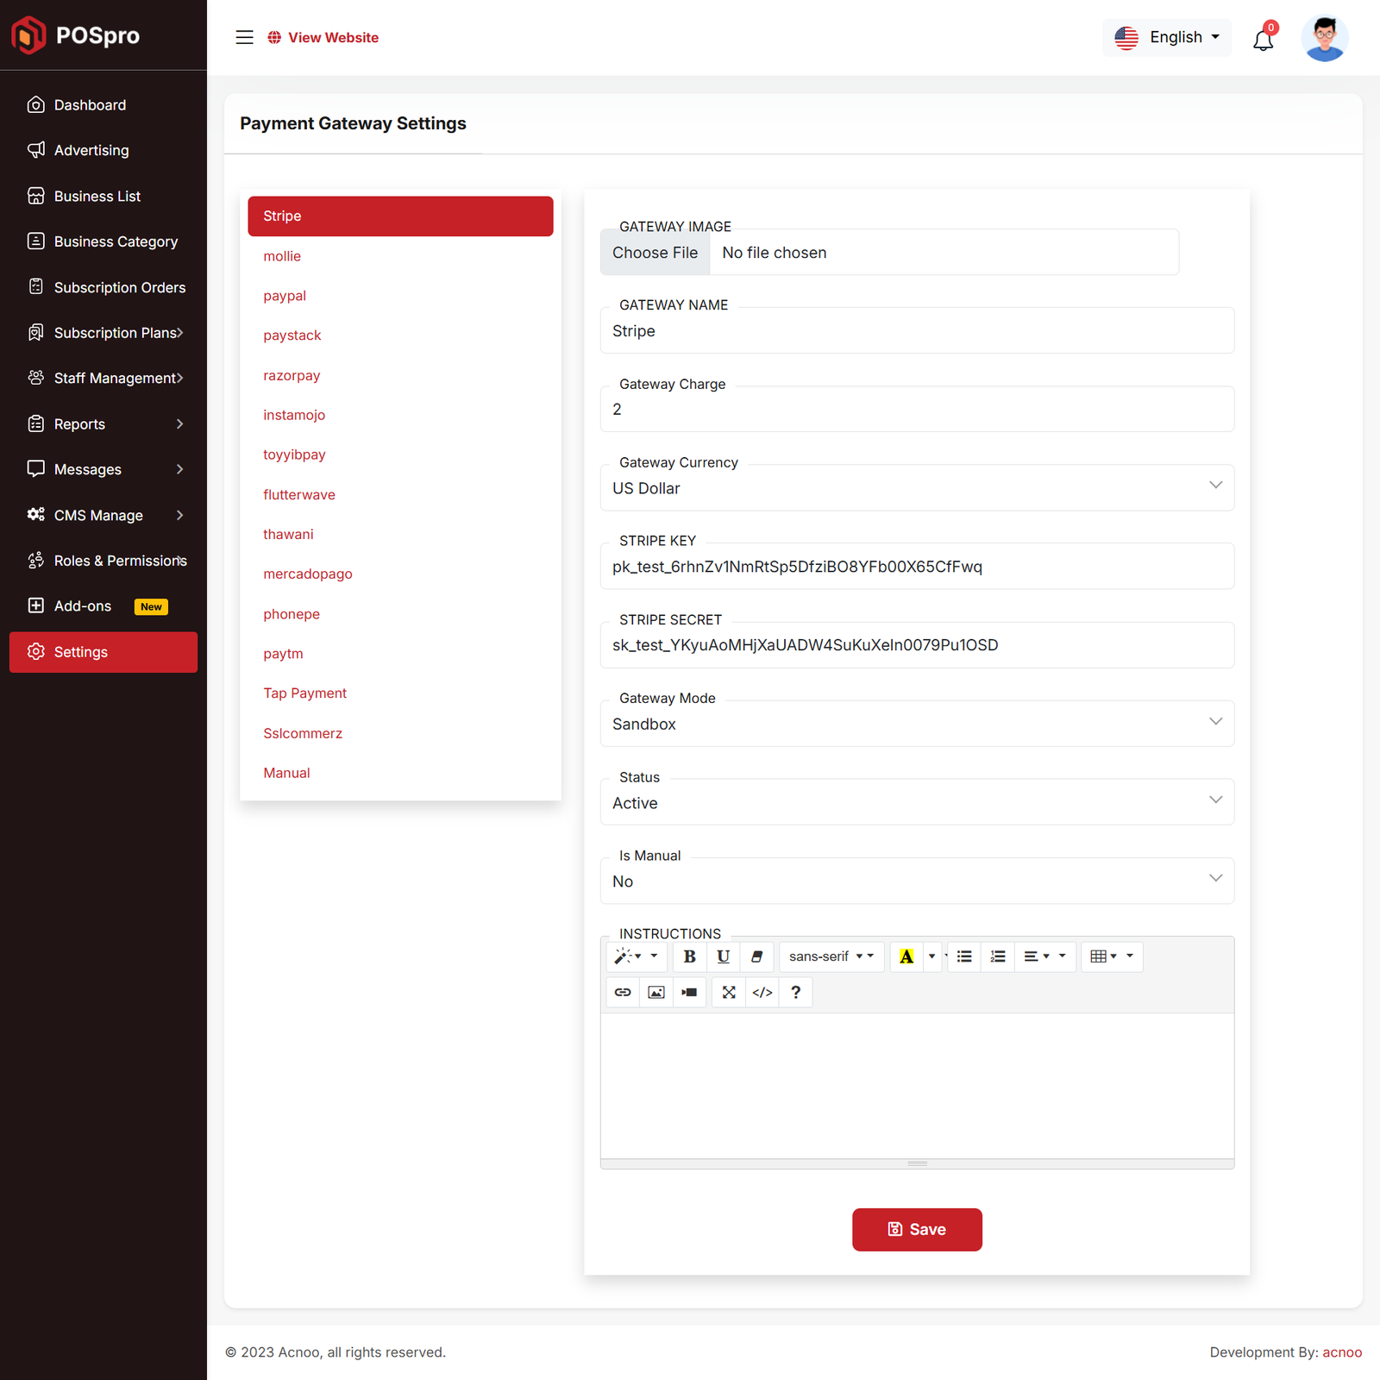Switch to the paypal gateway tab
This screenshot has height=1380, width=1380.
pos(285,296)
